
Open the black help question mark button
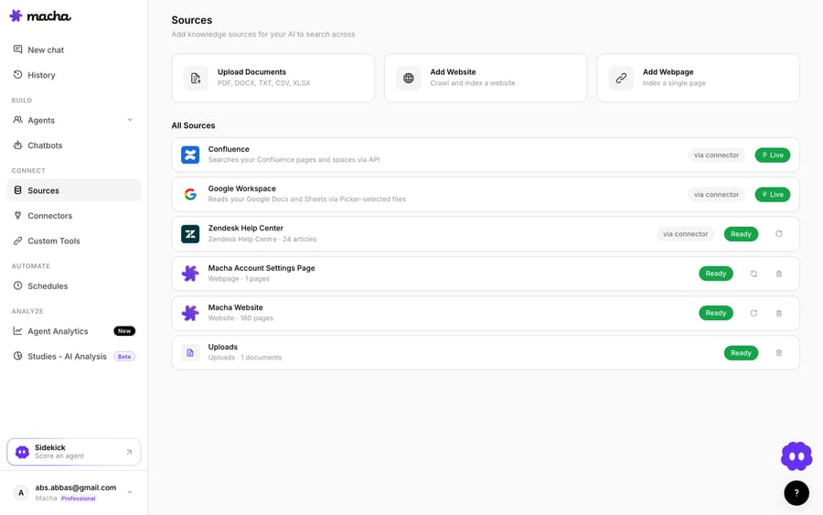point(796,493)
